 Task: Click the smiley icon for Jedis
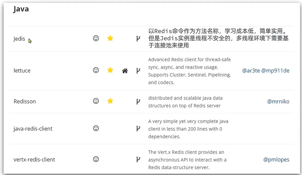(x=96, y=39)
